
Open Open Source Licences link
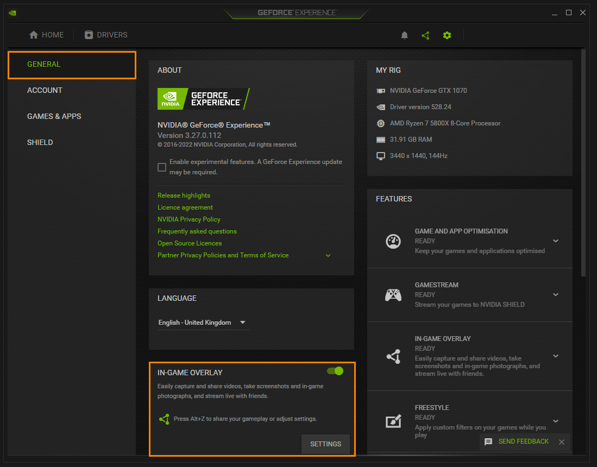tap(190, 243)
